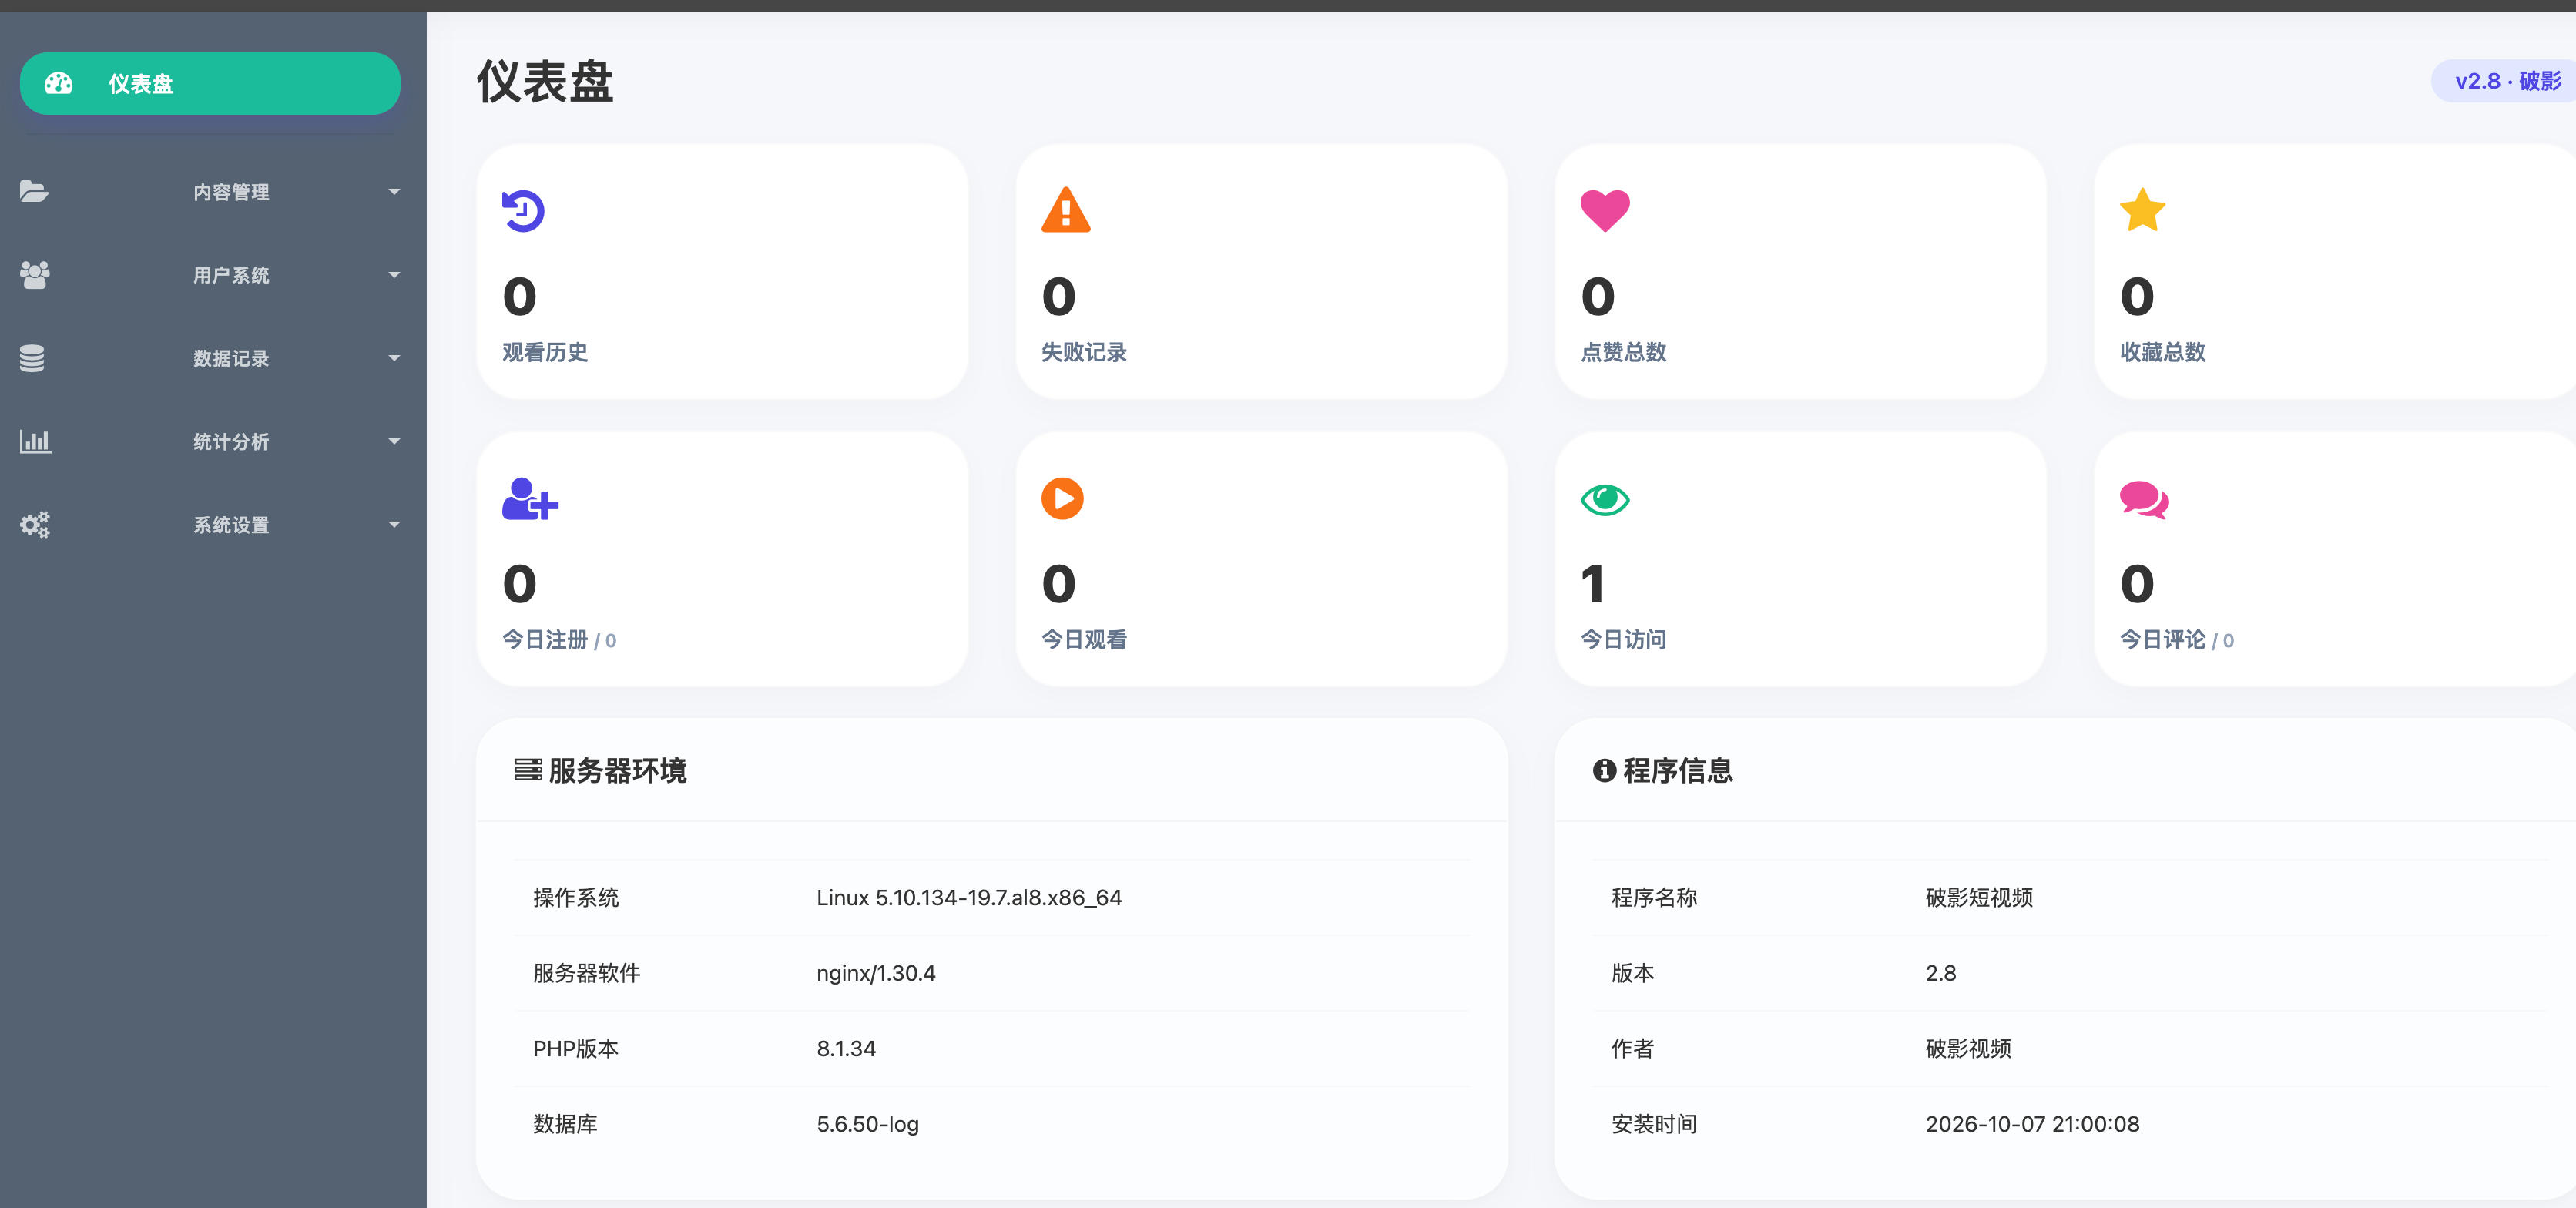The image size is (2576, 1208).
Task: Expand the 统计分析 dropdown arrow
Action: coord(394,441)
